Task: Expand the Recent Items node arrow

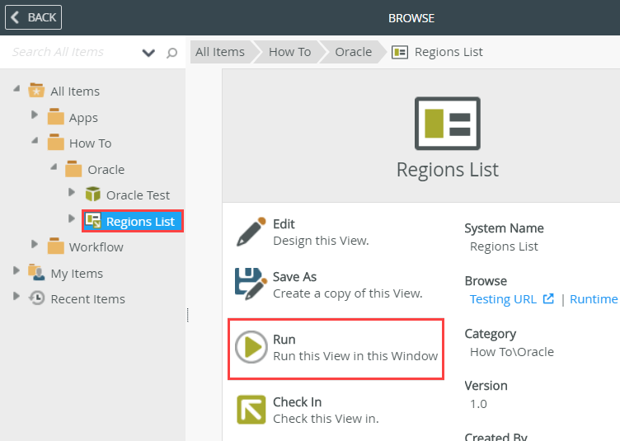Action: coord(16,296)
